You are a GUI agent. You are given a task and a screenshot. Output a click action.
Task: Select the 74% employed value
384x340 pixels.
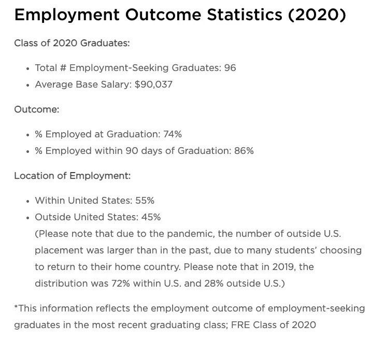click(173, 134)
